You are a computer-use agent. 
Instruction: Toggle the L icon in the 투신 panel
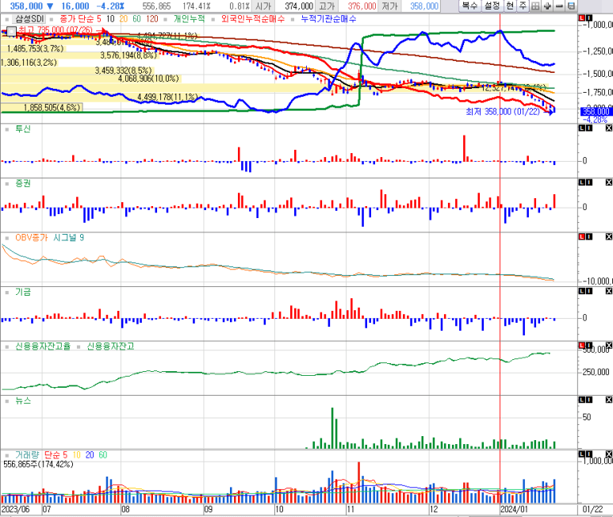582,128
